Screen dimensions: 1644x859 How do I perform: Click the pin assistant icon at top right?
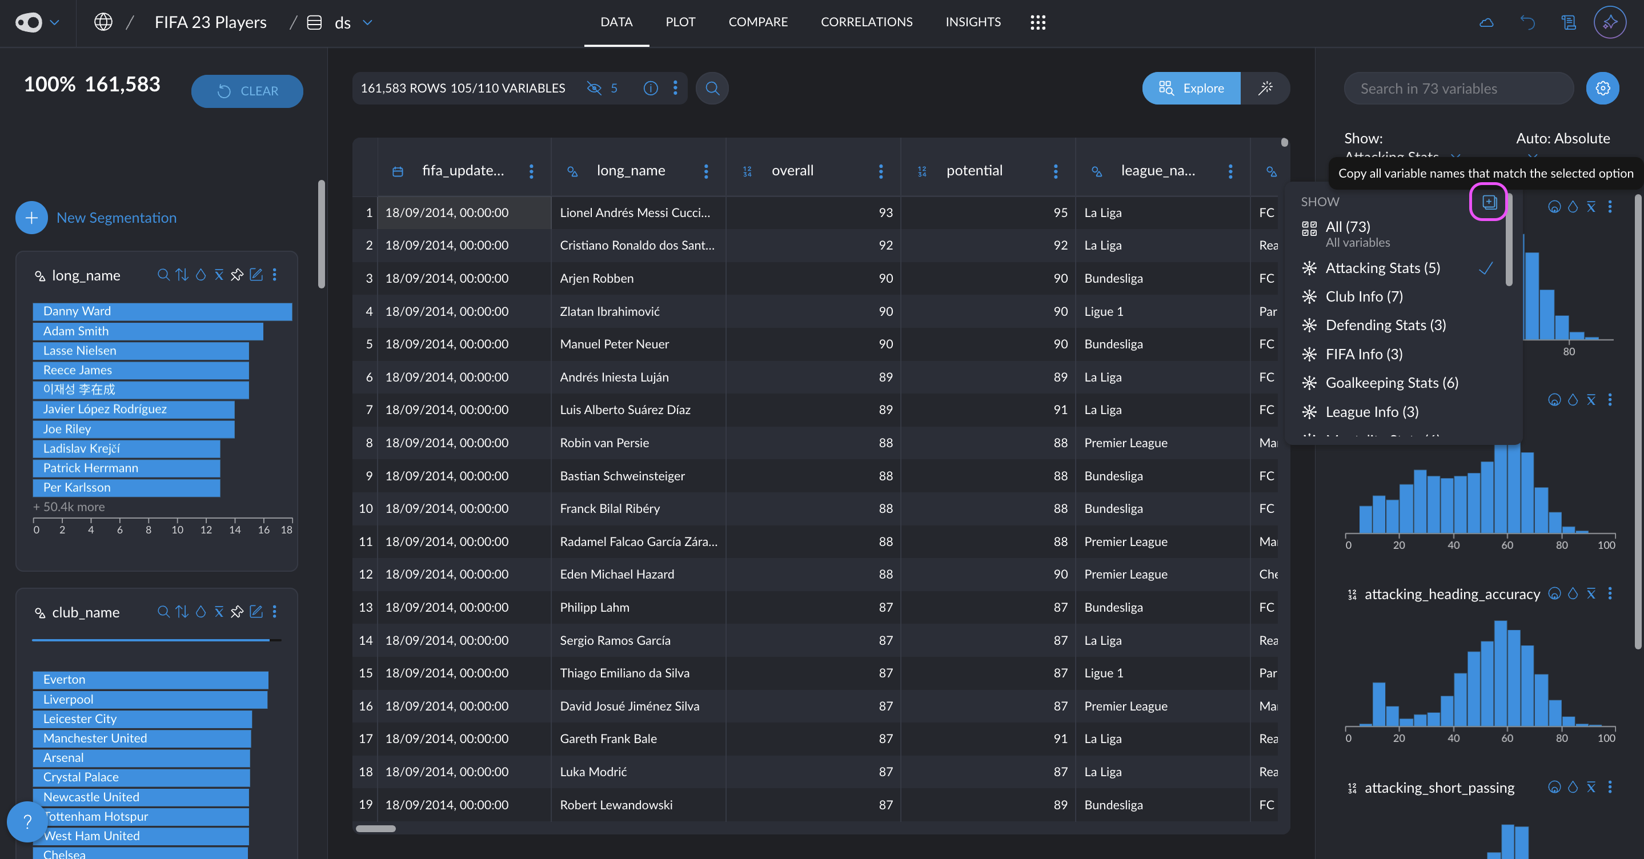click(x=1610, y=22)
